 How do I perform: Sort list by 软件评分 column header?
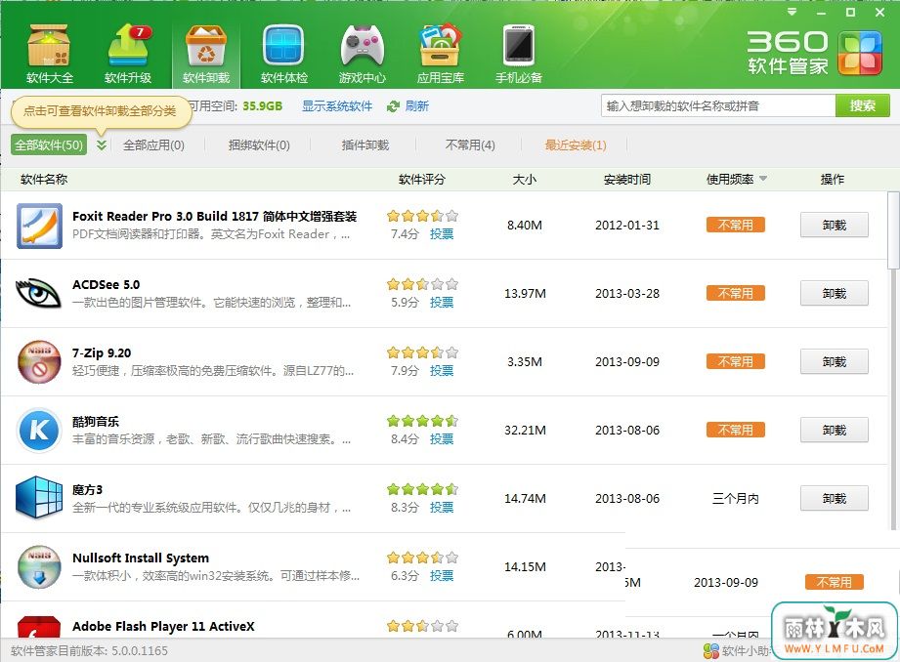422,179
